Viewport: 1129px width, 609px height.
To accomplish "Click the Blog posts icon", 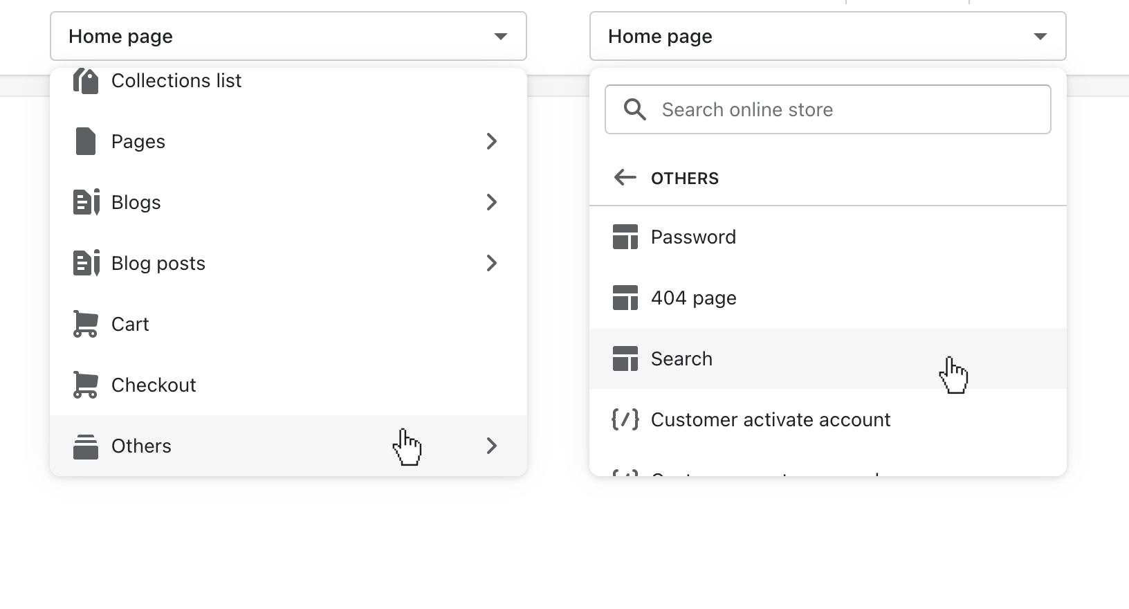I will (x=86, y=263).
